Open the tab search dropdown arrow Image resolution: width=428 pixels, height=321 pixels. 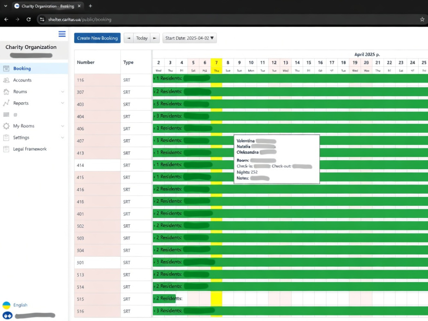pyautogui.click(x=6, y=6)
